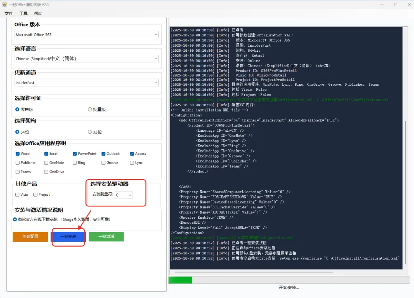Viewport: 414px width, 298px height.
Task: Select the 零售版 license option
Action: click(24, 109)
